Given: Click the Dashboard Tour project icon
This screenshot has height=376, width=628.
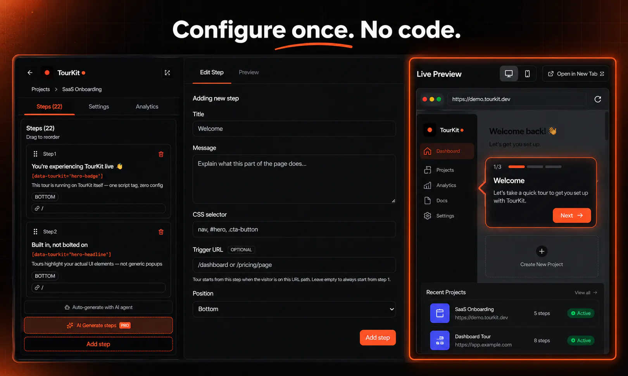Looking at the screenshot, I should 440,340.
